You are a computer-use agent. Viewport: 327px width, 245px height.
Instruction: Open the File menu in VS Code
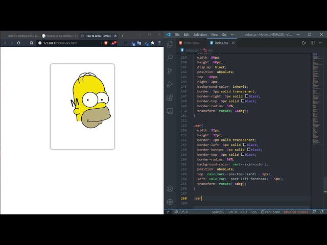pos(177,35)
